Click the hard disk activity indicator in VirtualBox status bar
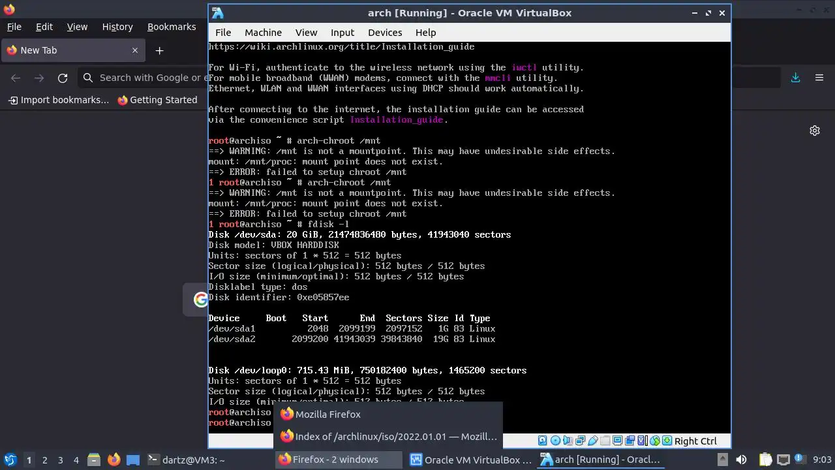The image size is (835, 470). point(542,441)
